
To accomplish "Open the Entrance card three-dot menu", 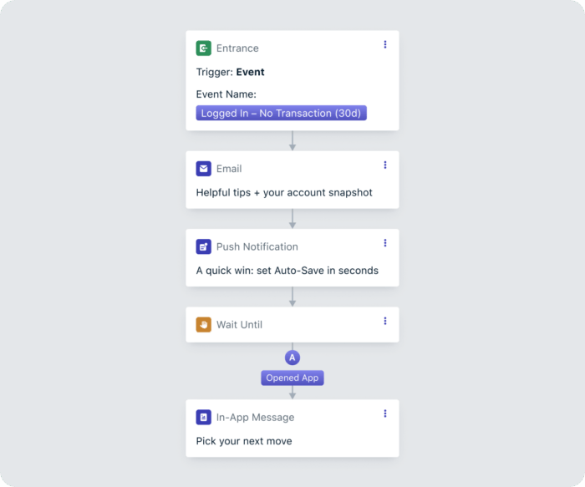I will [x=385, y=45].
